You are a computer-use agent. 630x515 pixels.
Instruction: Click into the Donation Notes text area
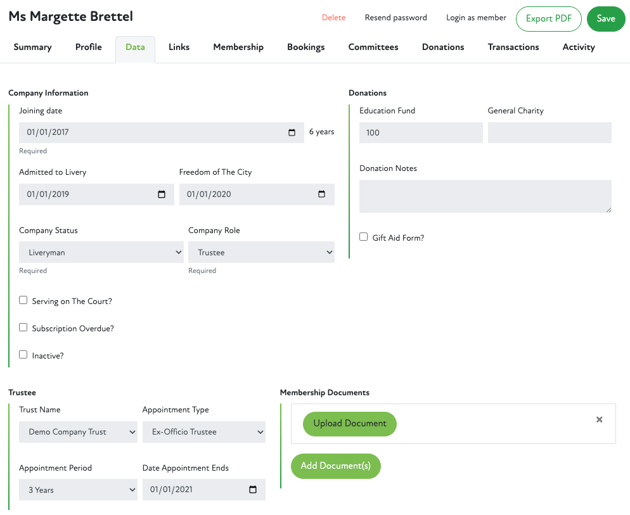[x=485, y=196]
